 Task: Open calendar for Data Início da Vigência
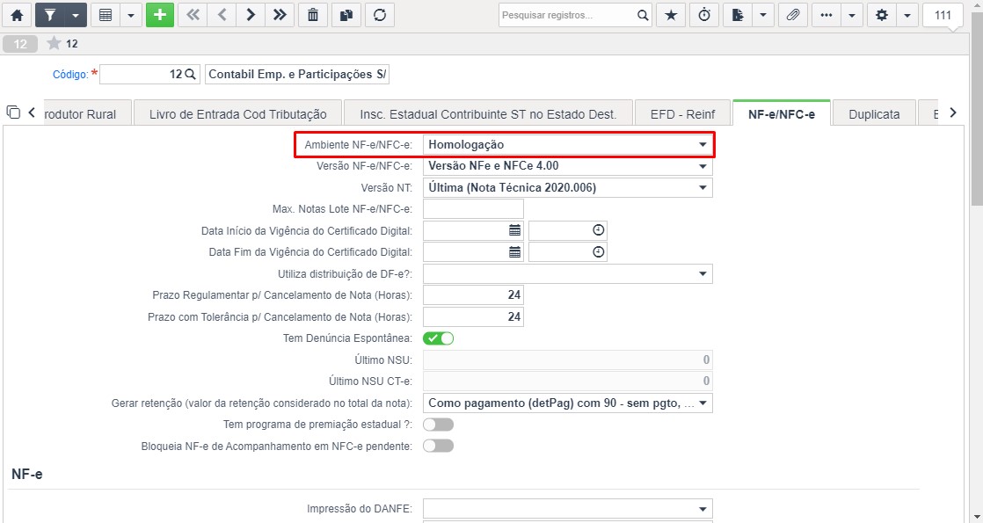coord(514,231)
